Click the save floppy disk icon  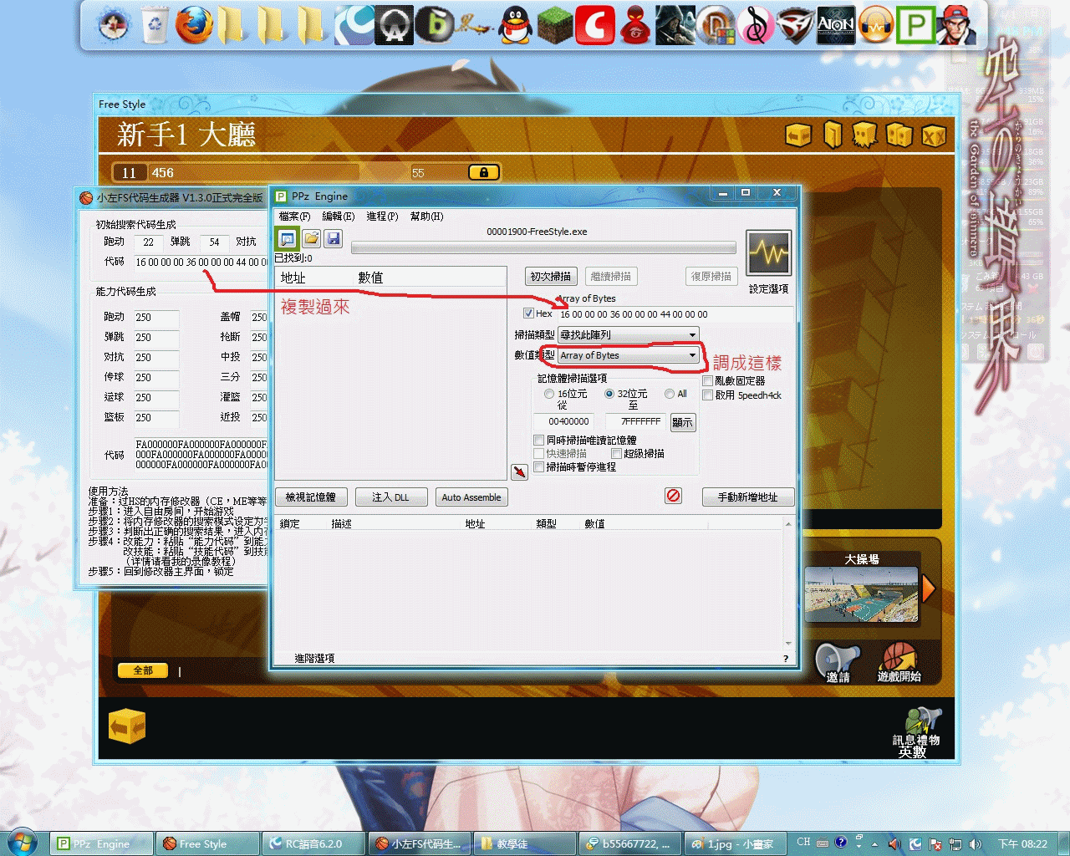333,239
